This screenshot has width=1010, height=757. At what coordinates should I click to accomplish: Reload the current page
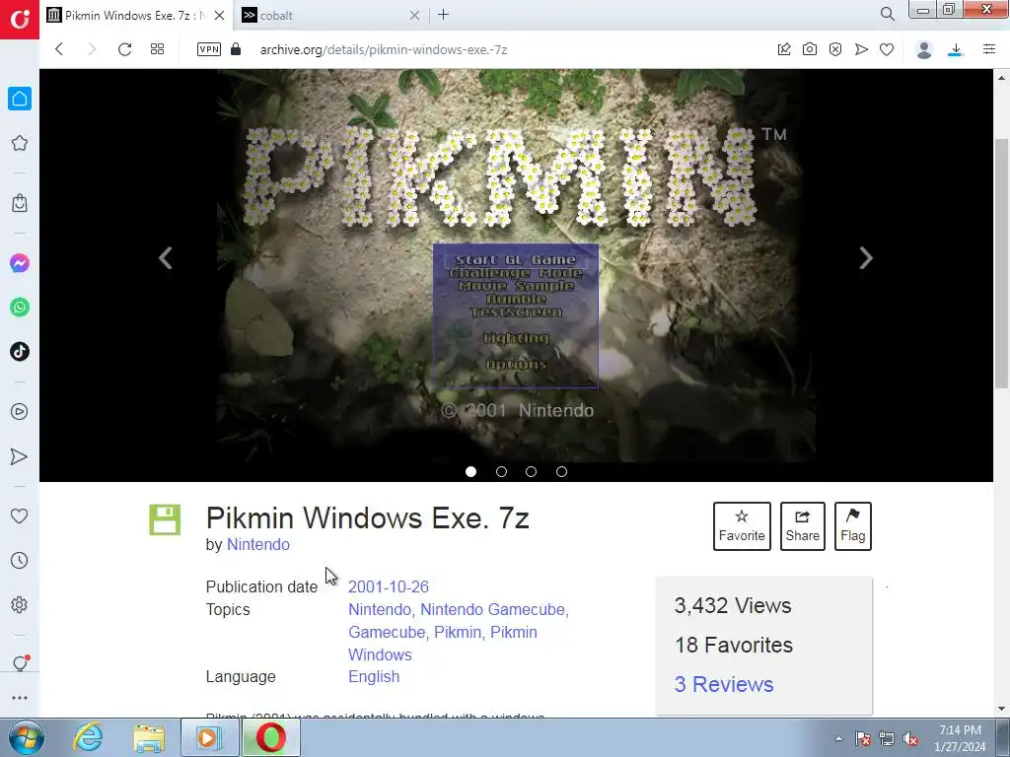tap(125, 49)
